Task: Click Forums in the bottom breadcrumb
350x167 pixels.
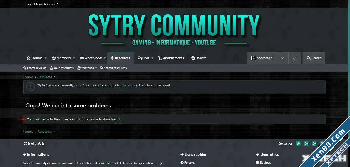Action: [x=28, y=132]
